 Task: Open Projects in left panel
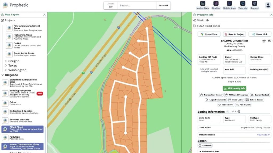(x=8, y=20)
